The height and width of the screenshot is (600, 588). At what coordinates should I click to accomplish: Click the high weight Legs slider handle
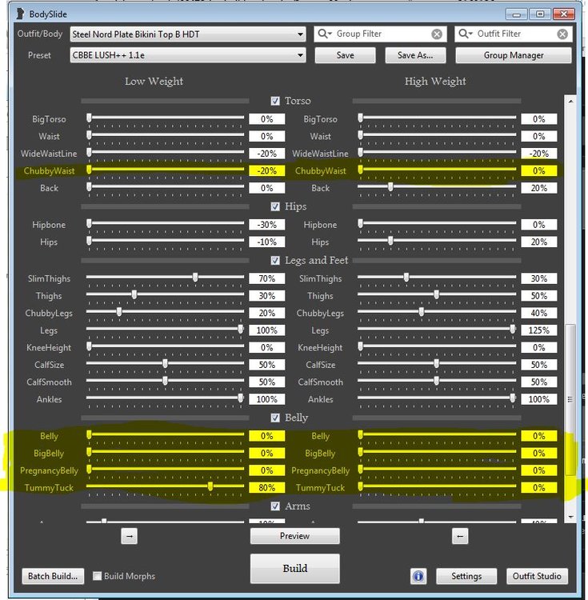[x=513, y=329]
